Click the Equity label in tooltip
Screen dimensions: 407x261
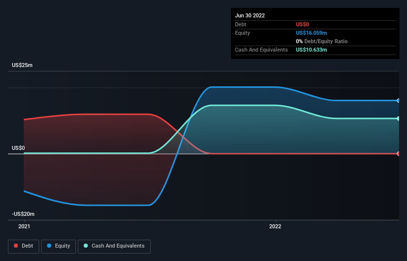pyautogui.click(x=242, y=33)
